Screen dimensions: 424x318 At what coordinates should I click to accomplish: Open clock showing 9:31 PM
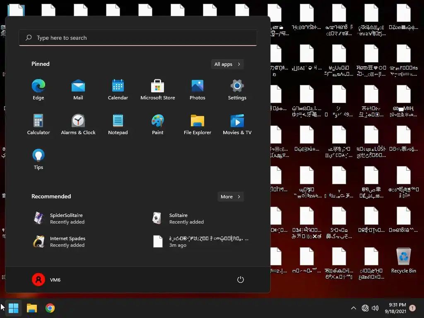point(395,308)
